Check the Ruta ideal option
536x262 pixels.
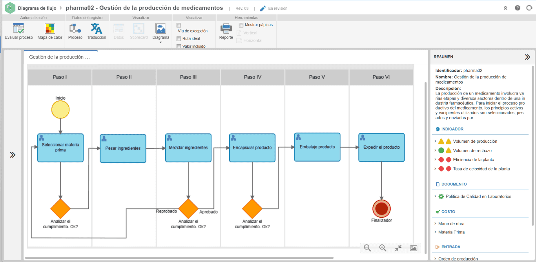tap(179, 39)
